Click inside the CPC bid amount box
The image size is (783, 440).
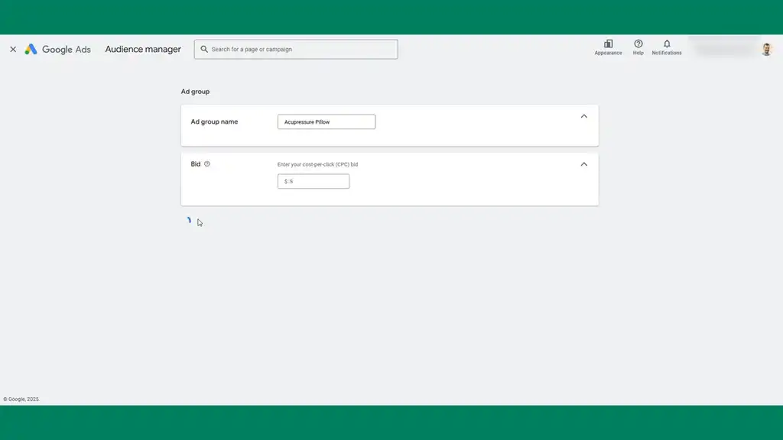coord(313,181)
